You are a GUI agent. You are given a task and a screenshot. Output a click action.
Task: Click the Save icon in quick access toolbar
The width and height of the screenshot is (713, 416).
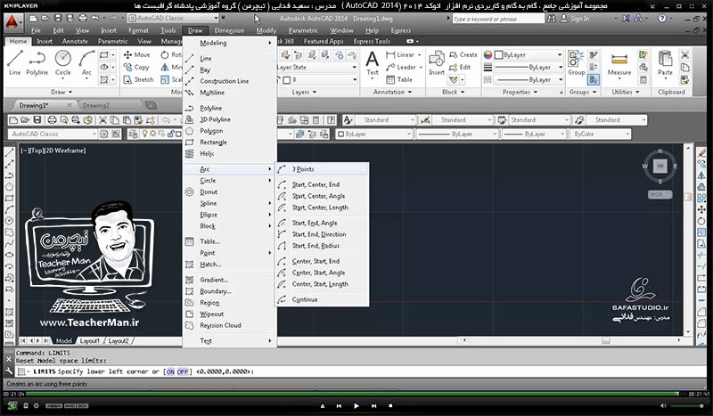click(58, 18)
